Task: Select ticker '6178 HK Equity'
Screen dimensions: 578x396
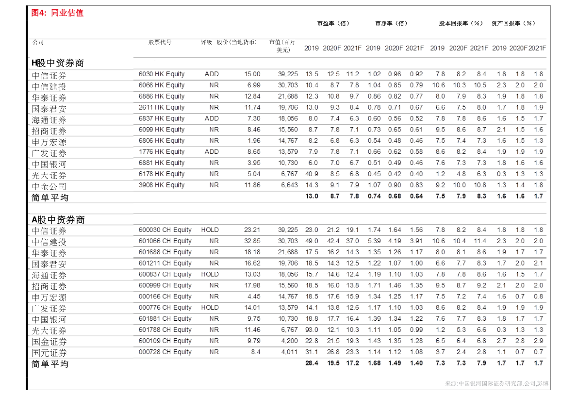Action: pos(162,174)
